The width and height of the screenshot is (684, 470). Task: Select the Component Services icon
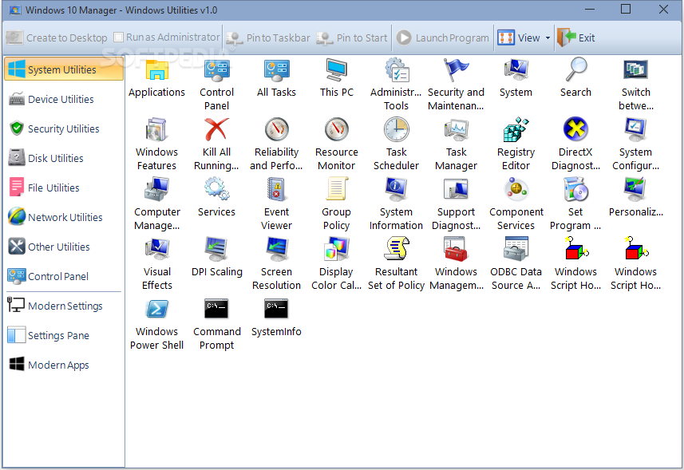[x=516, y=189]
